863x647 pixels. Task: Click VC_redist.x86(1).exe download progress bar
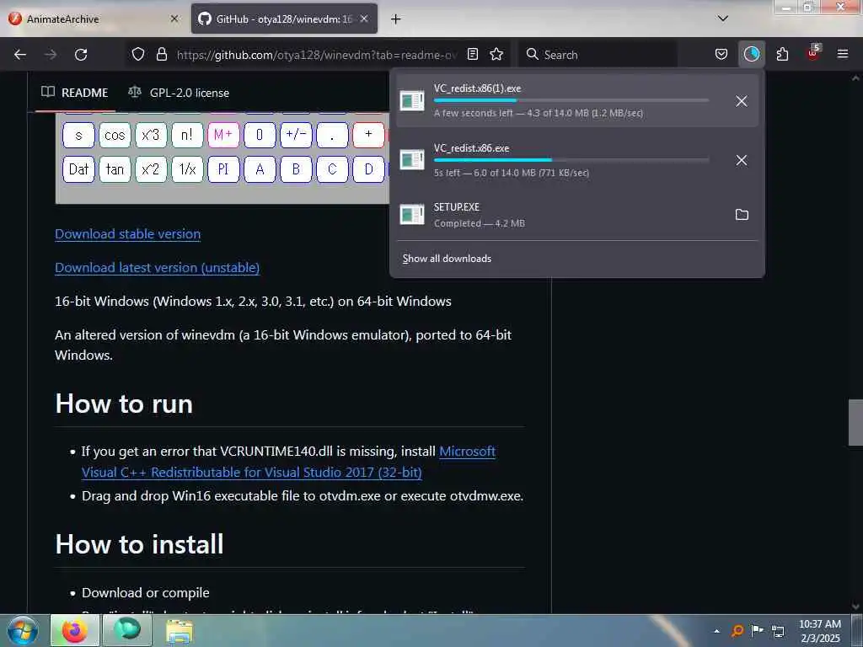(571, 101)
